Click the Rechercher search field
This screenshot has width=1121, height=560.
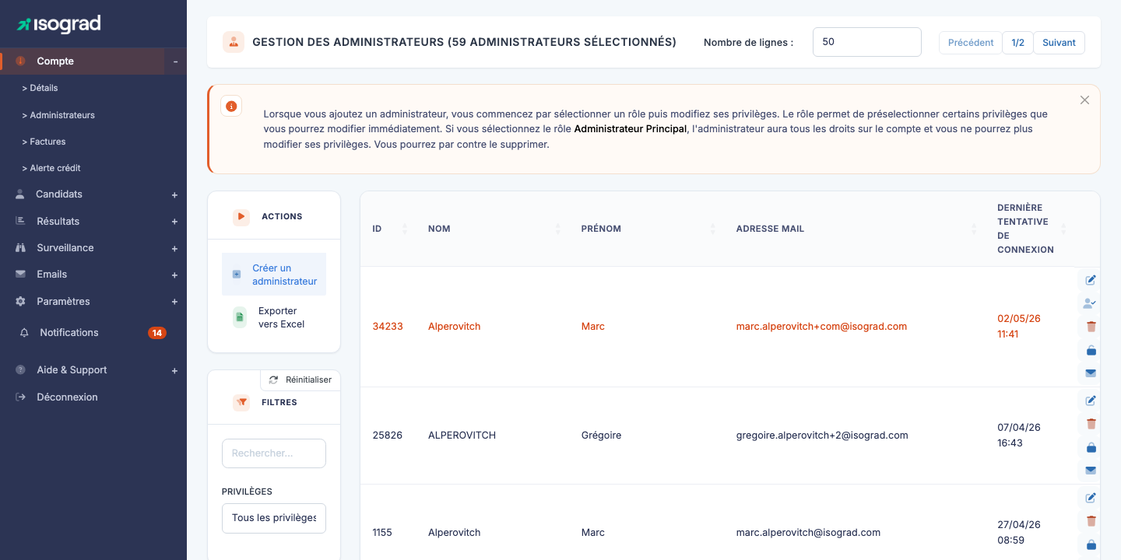pyautogui.click(x=274, y=453)
